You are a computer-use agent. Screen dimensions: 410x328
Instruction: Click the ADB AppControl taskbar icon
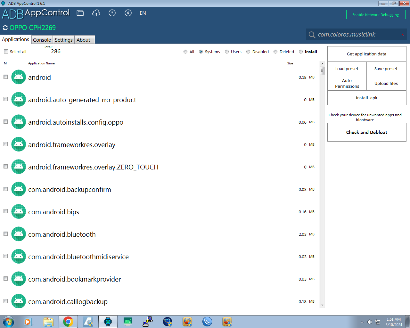[x=108, y=322]
